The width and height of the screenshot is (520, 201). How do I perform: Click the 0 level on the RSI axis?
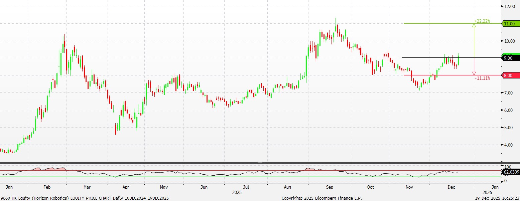506,181
